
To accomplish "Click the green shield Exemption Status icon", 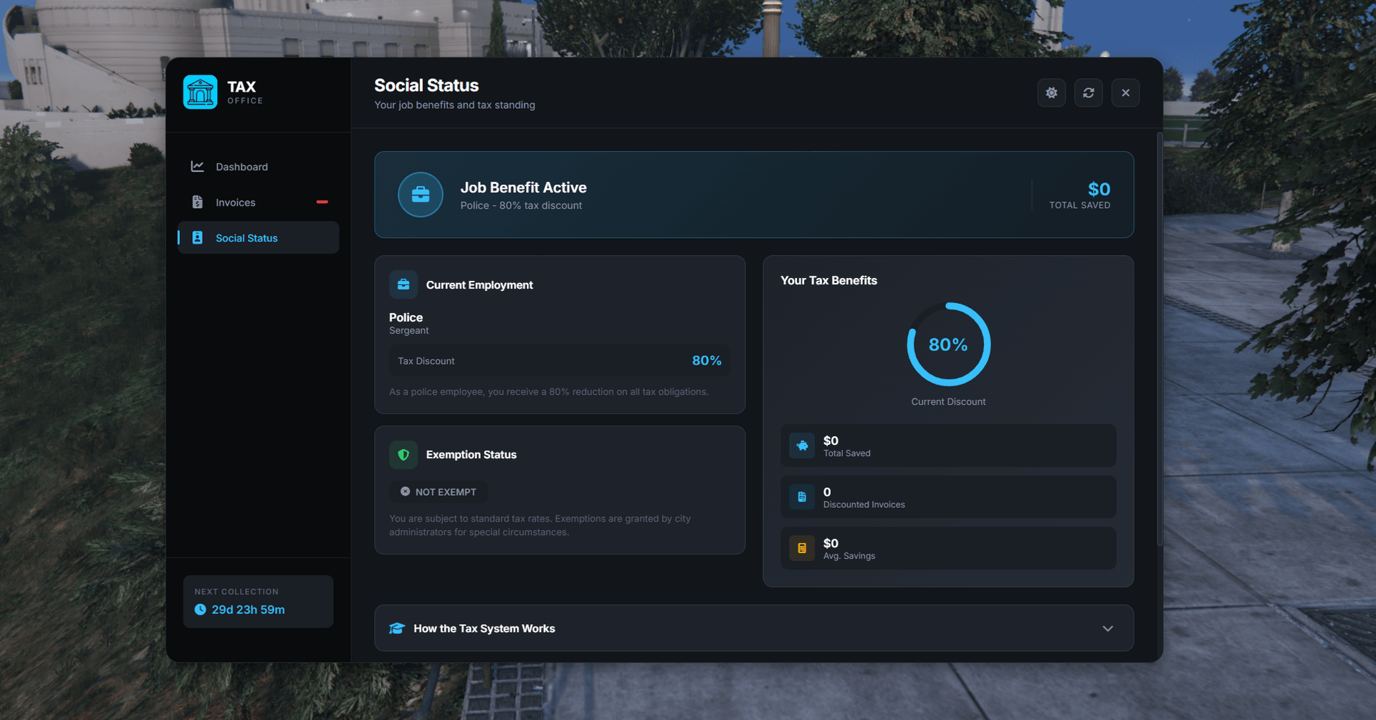I will pos(403,455).
